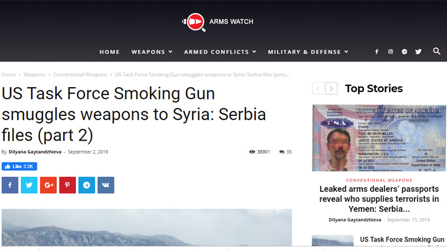Image resolution: width=447 pixels, height=251 pixels.
Task: Share article on Pinterest
Action: 68,185
